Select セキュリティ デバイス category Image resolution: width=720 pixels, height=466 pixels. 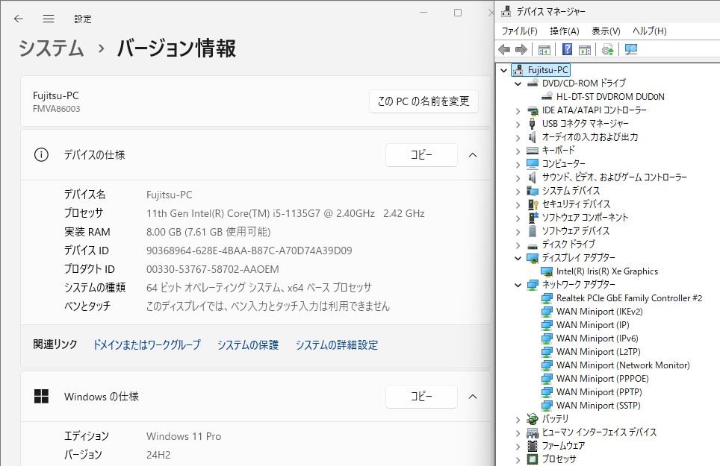(x=576, y=204)
